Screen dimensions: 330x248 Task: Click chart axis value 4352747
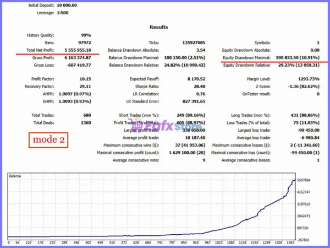point(304,192)
